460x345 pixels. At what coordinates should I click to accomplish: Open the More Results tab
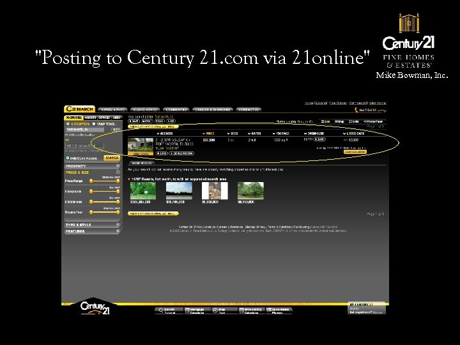[x=141, y=163]
